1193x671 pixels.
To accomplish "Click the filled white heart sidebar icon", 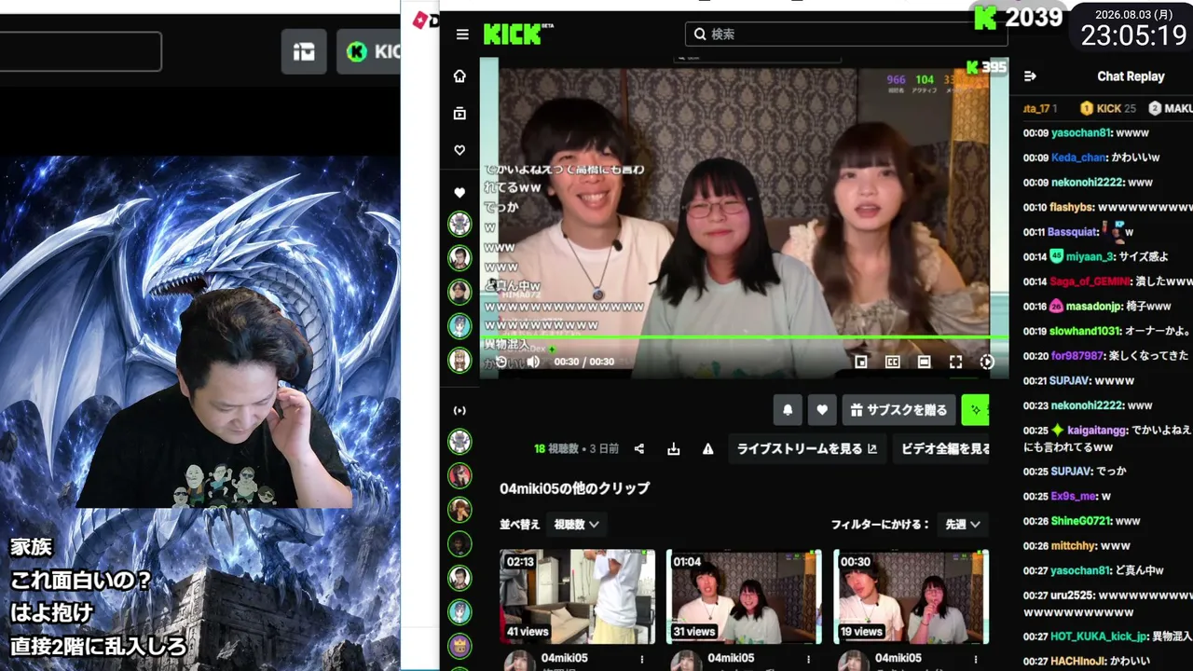I will click(459, 193).
